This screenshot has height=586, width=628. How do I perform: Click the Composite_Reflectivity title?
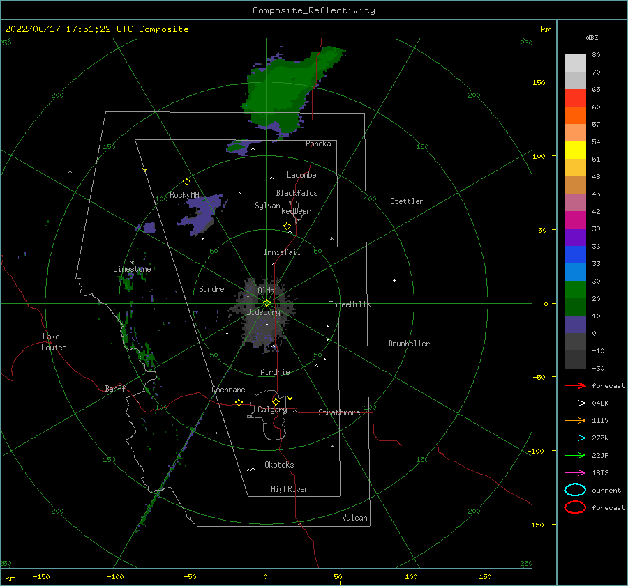click(x=314, y=10)
